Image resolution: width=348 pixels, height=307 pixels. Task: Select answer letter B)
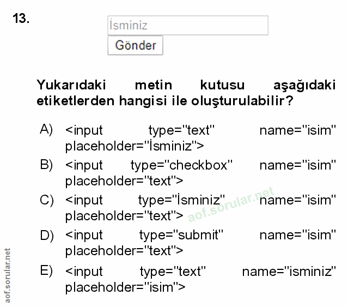(46, 164)
